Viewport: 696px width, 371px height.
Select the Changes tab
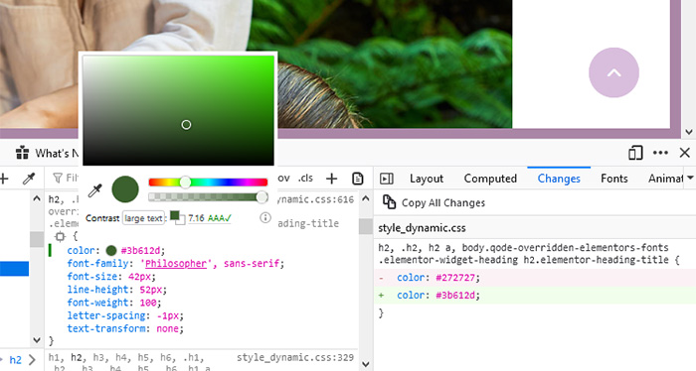(x=559, y=179)
